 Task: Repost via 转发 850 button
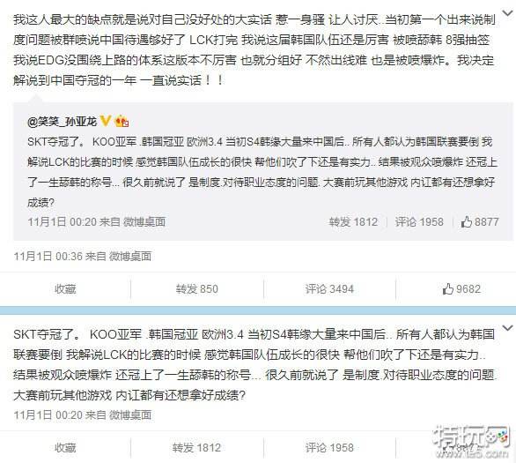[196, 289]
